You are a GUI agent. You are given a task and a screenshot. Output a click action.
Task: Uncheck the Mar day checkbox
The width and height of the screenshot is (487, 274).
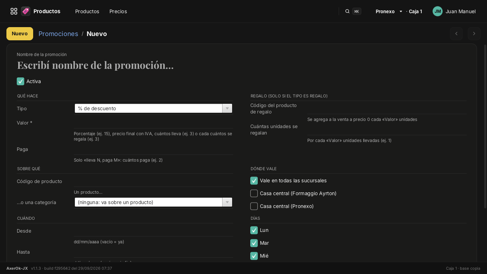(x=254, y=243)
